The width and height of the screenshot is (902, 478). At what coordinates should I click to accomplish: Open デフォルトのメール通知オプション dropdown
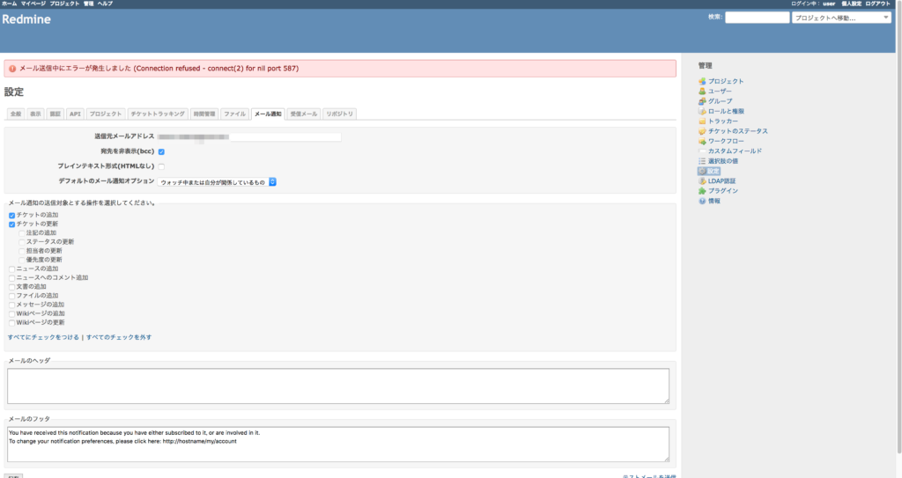tap(218, 182)
